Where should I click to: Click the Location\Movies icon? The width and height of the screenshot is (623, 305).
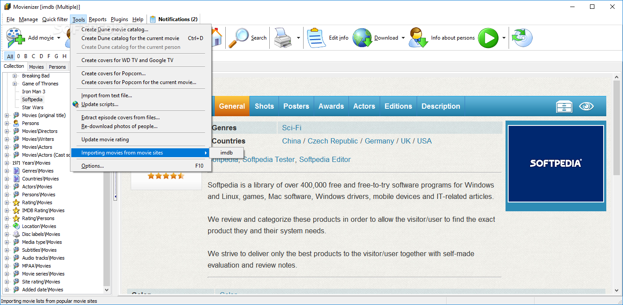click(16, 226)
